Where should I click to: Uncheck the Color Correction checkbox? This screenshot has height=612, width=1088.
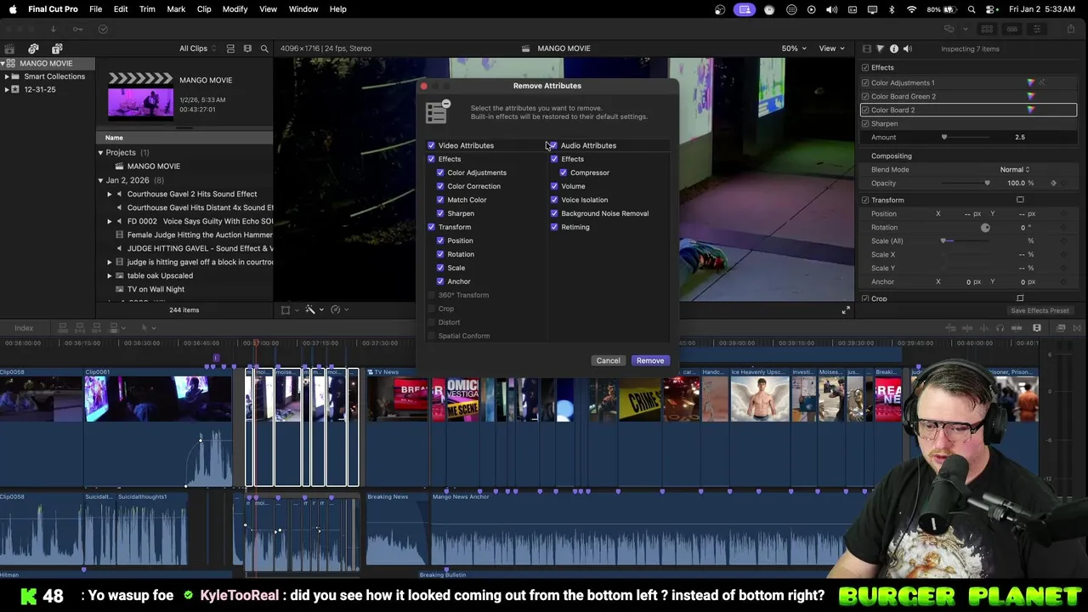[x=440, y=186]
